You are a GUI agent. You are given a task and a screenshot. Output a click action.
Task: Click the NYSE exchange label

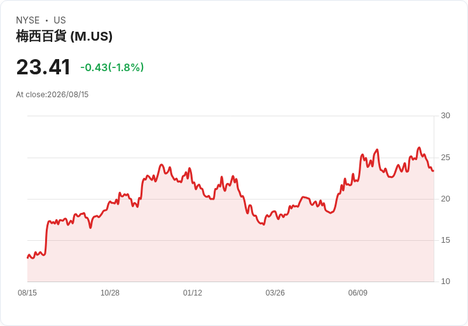pos(28,20)
